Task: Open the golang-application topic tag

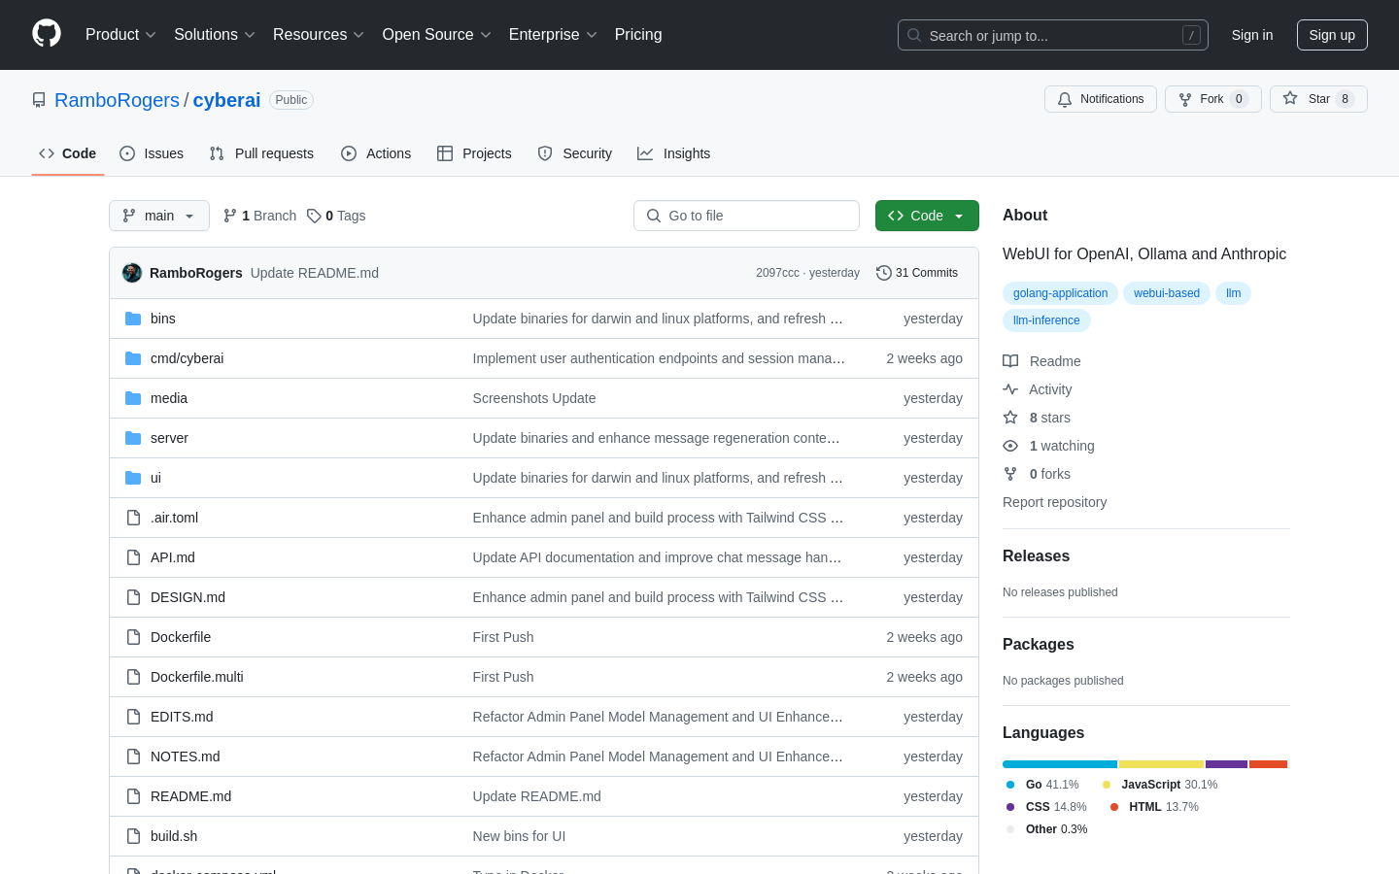Action: coord(1060,293)
